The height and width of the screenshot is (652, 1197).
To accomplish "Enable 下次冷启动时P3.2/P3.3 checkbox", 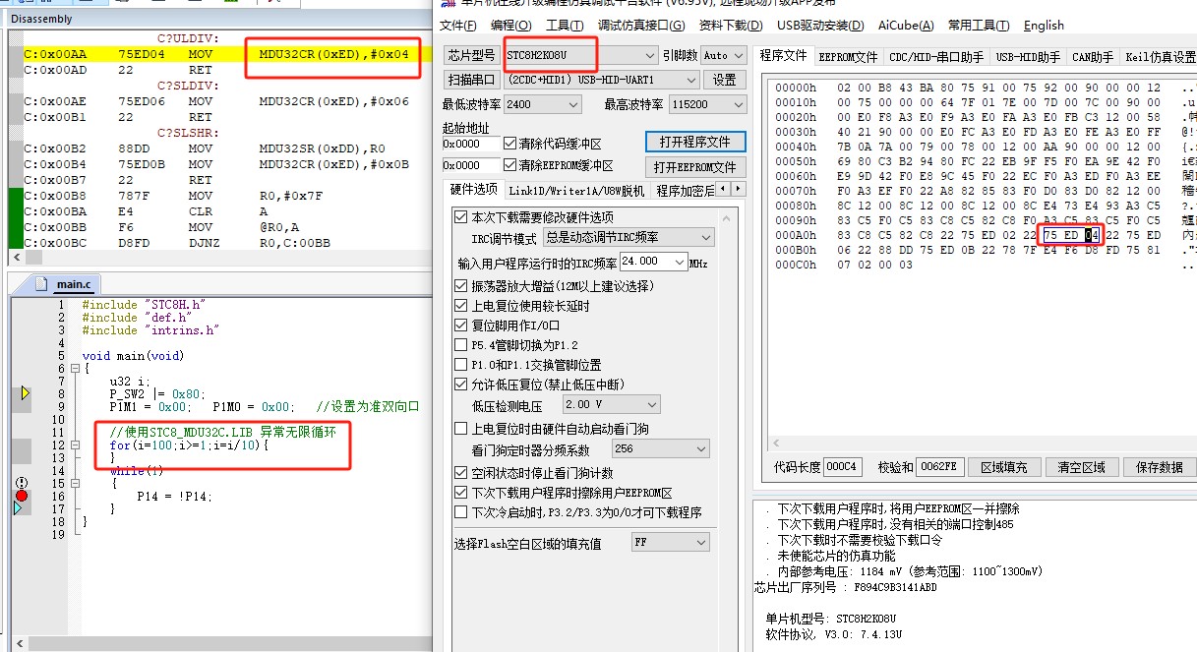I will point(461,512).
